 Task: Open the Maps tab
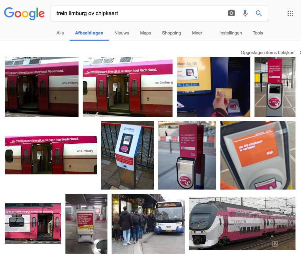coord(145,33)
